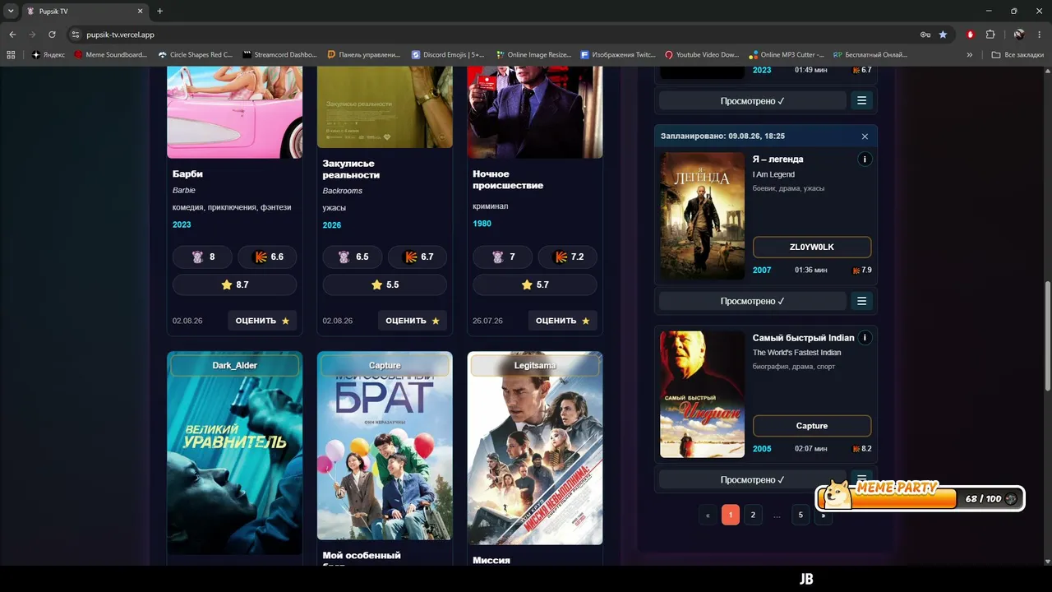Click the Dark_Alder badge on Великий уравнитель
This screenshot has width=1052, height=592.
(235, 365)
